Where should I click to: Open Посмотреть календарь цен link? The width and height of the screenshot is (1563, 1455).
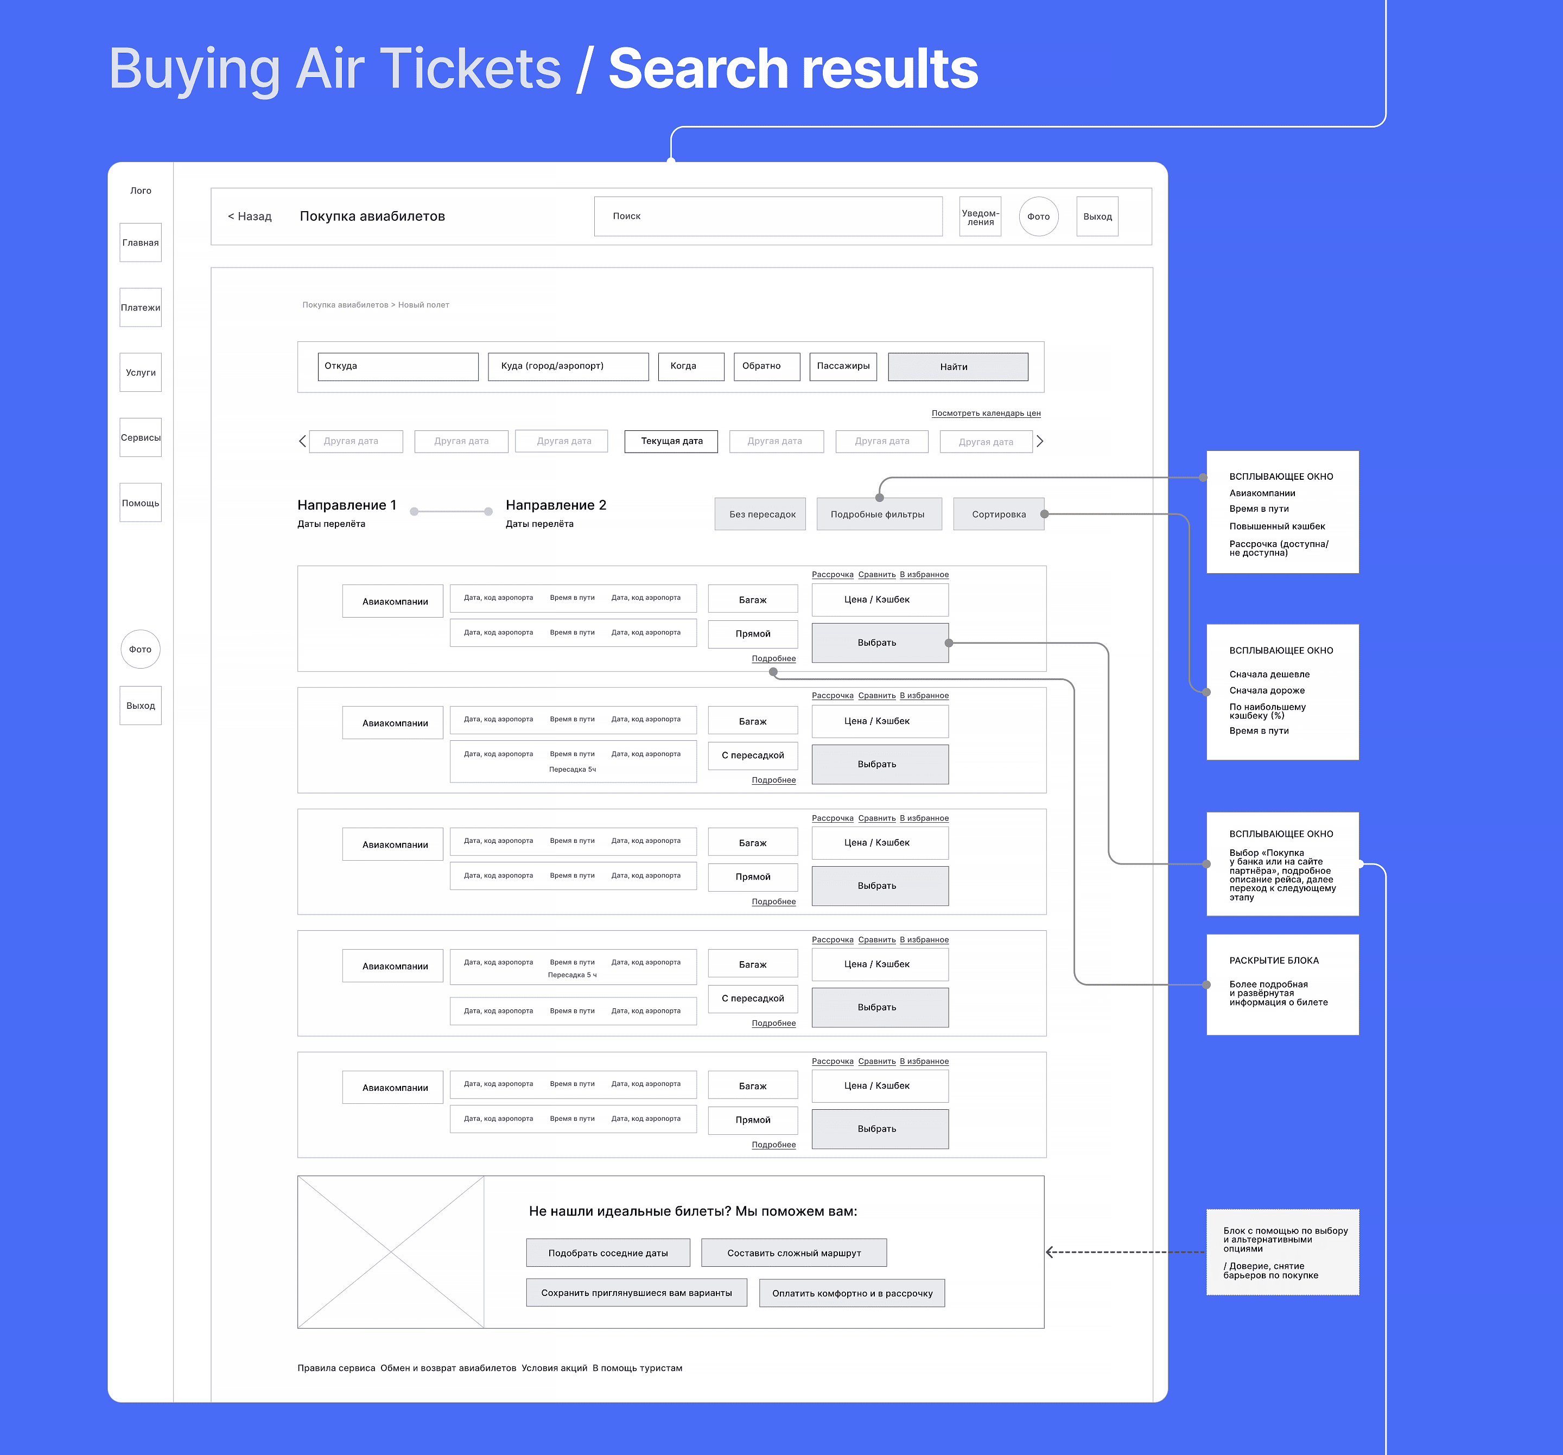pyautogui.click(x=986, y=414)
